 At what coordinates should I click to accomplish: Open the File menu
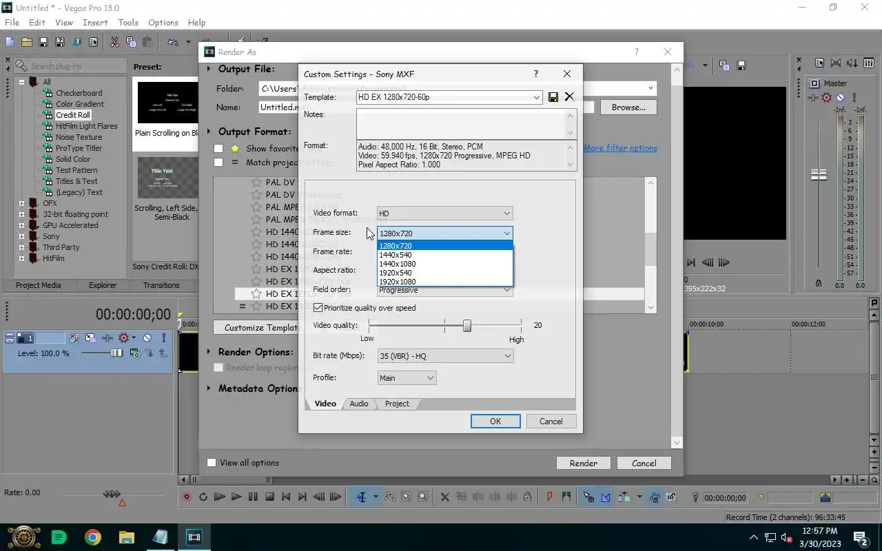click(12, 23)
